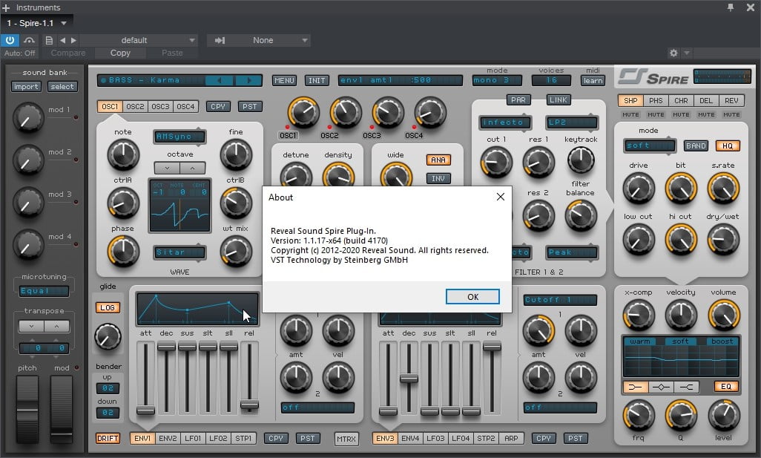The width and height of the screenshot is (761, 458).
Task: Transpose down with the down chevron
Action: click(32, 327)
